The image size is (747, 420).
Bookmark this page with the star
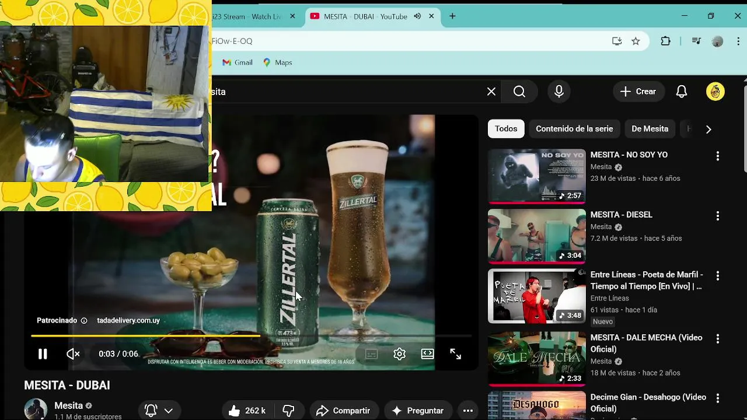636,41
